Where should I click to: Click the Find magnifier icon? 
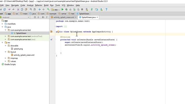31,10
